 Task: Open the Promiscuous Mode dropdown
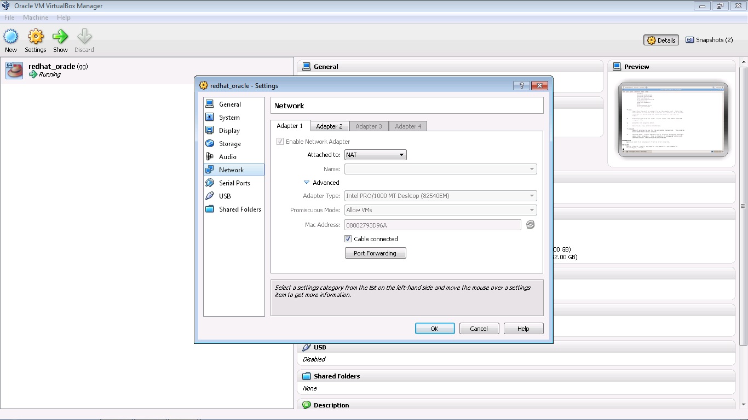(x=440, y=210)
